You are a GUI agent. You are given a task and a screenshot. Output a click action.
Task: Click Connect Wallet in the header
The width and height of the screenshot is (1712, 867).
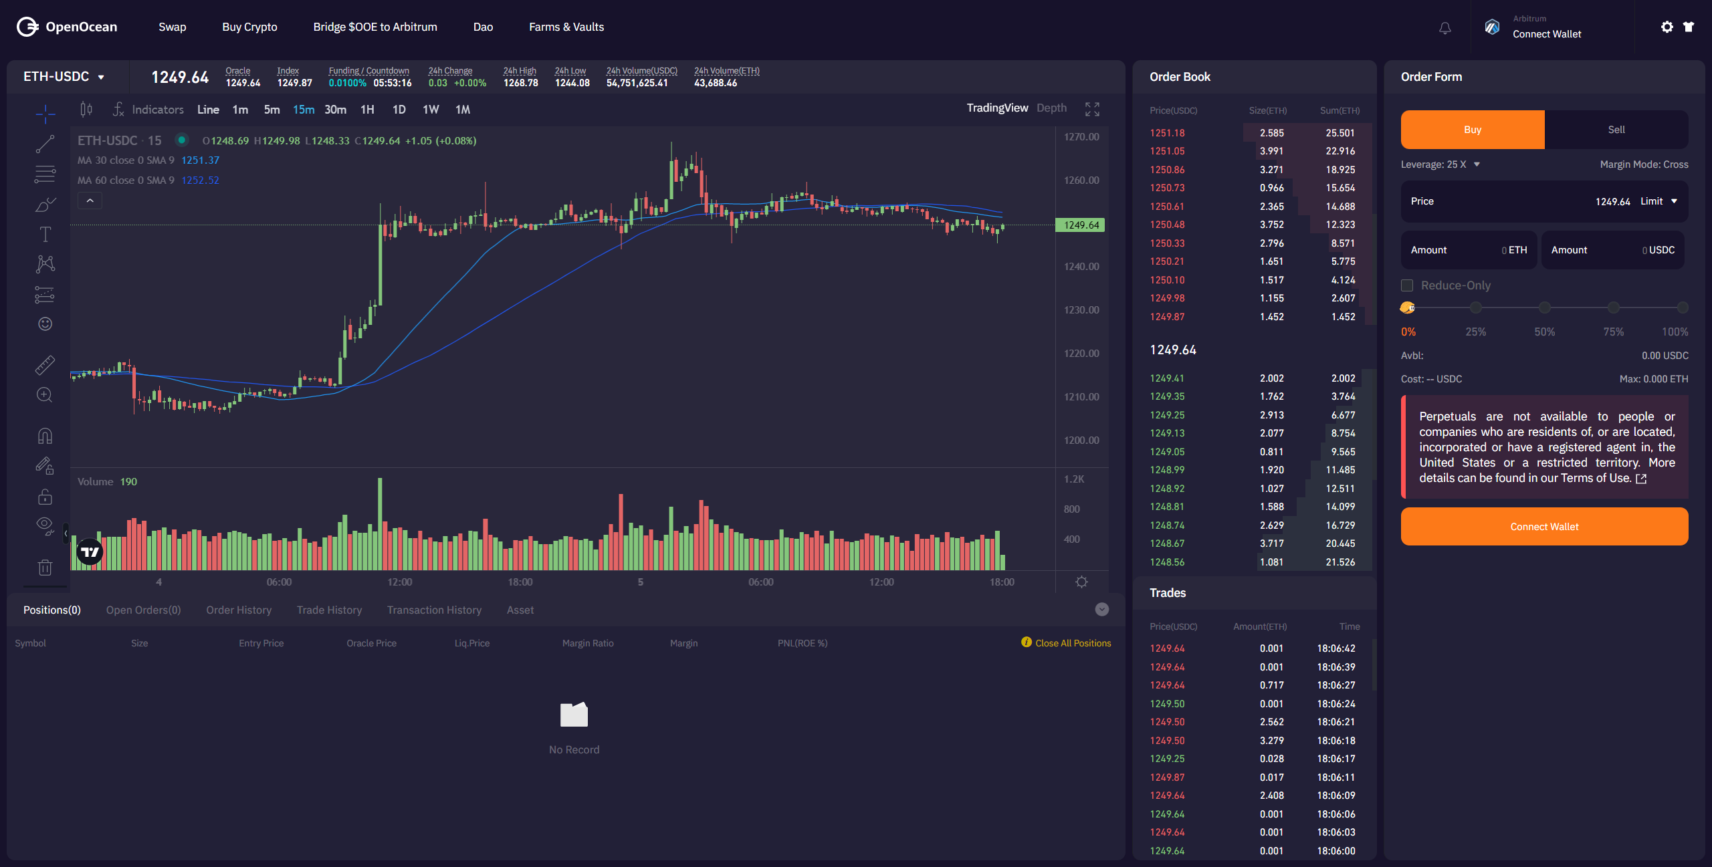1547,34
